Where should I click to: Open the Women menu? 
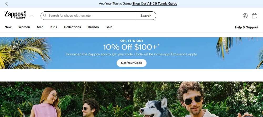pyautogui.click(x=24, y=27)
